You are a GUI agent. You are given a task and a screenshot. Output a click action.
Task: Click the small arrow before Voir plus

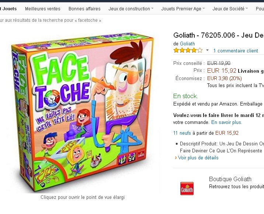[x=176, y=158]
